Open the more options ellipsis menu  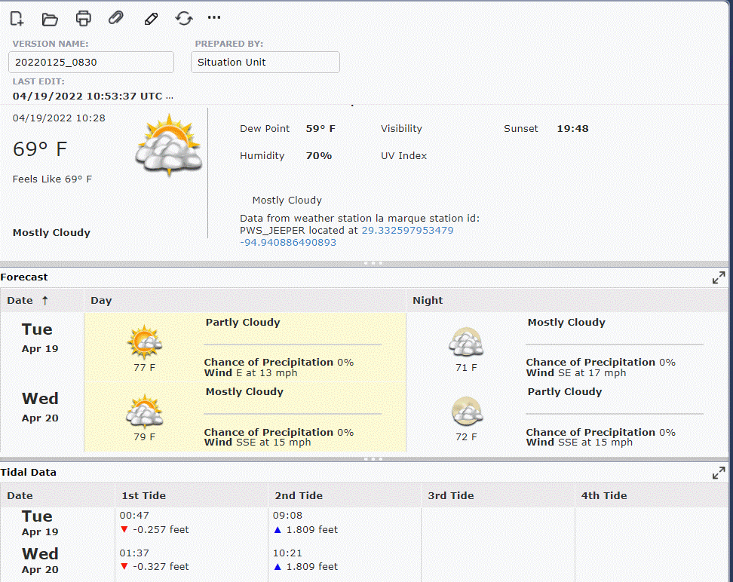click(x=214, y=17)
